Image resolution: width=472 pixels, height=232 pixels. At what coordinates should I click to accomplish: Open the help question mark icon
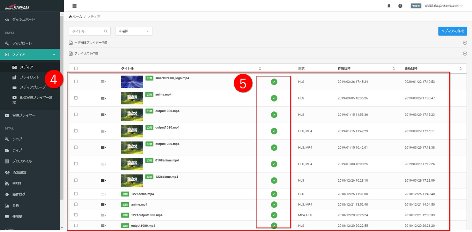point(400,6)
